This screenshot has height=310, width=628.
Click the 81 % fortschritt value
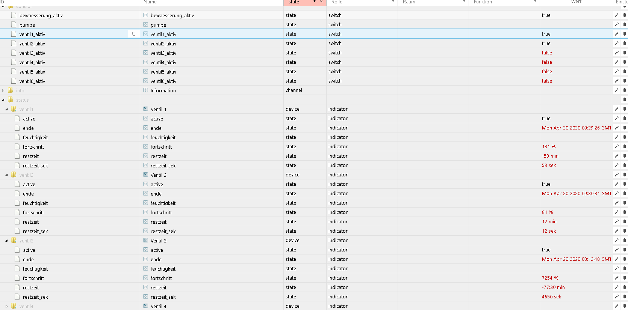pyautogui.click(x=548, y=212)
